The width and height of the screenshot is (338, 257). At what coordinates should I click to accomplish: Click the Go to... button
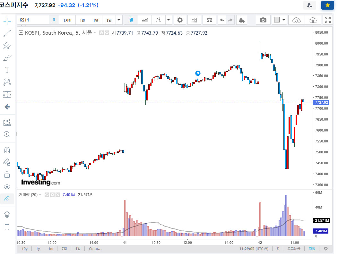click(x=95, y=249)
